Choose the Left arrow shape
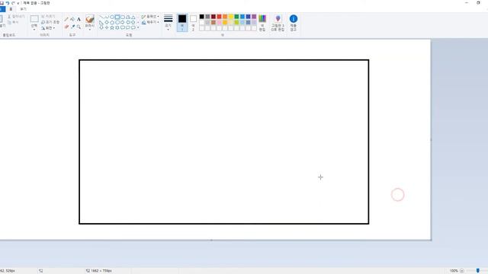This screenshot has height=274, width=488. [x=128, y=22]
